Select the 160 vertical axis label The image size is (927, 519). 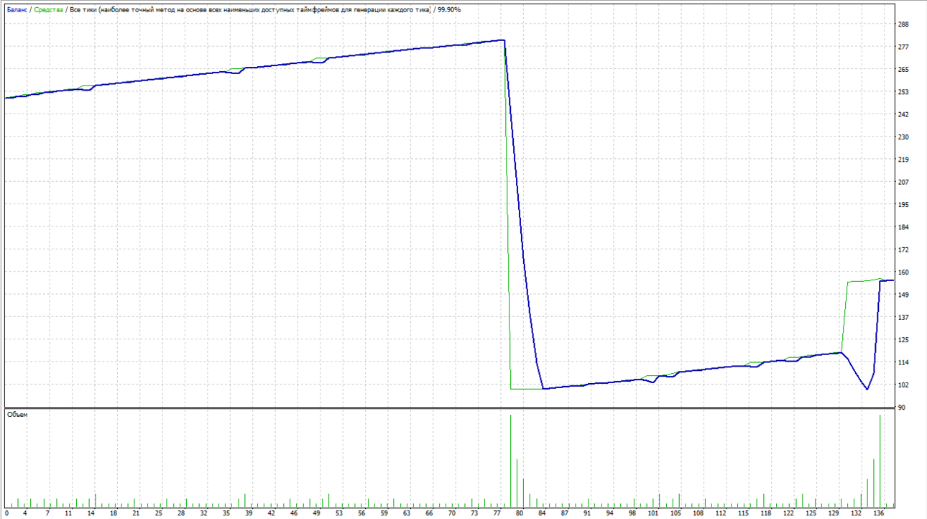(903, 272)
